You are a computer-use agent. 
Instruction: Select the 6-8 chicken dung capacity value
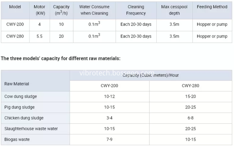point(190,118)
